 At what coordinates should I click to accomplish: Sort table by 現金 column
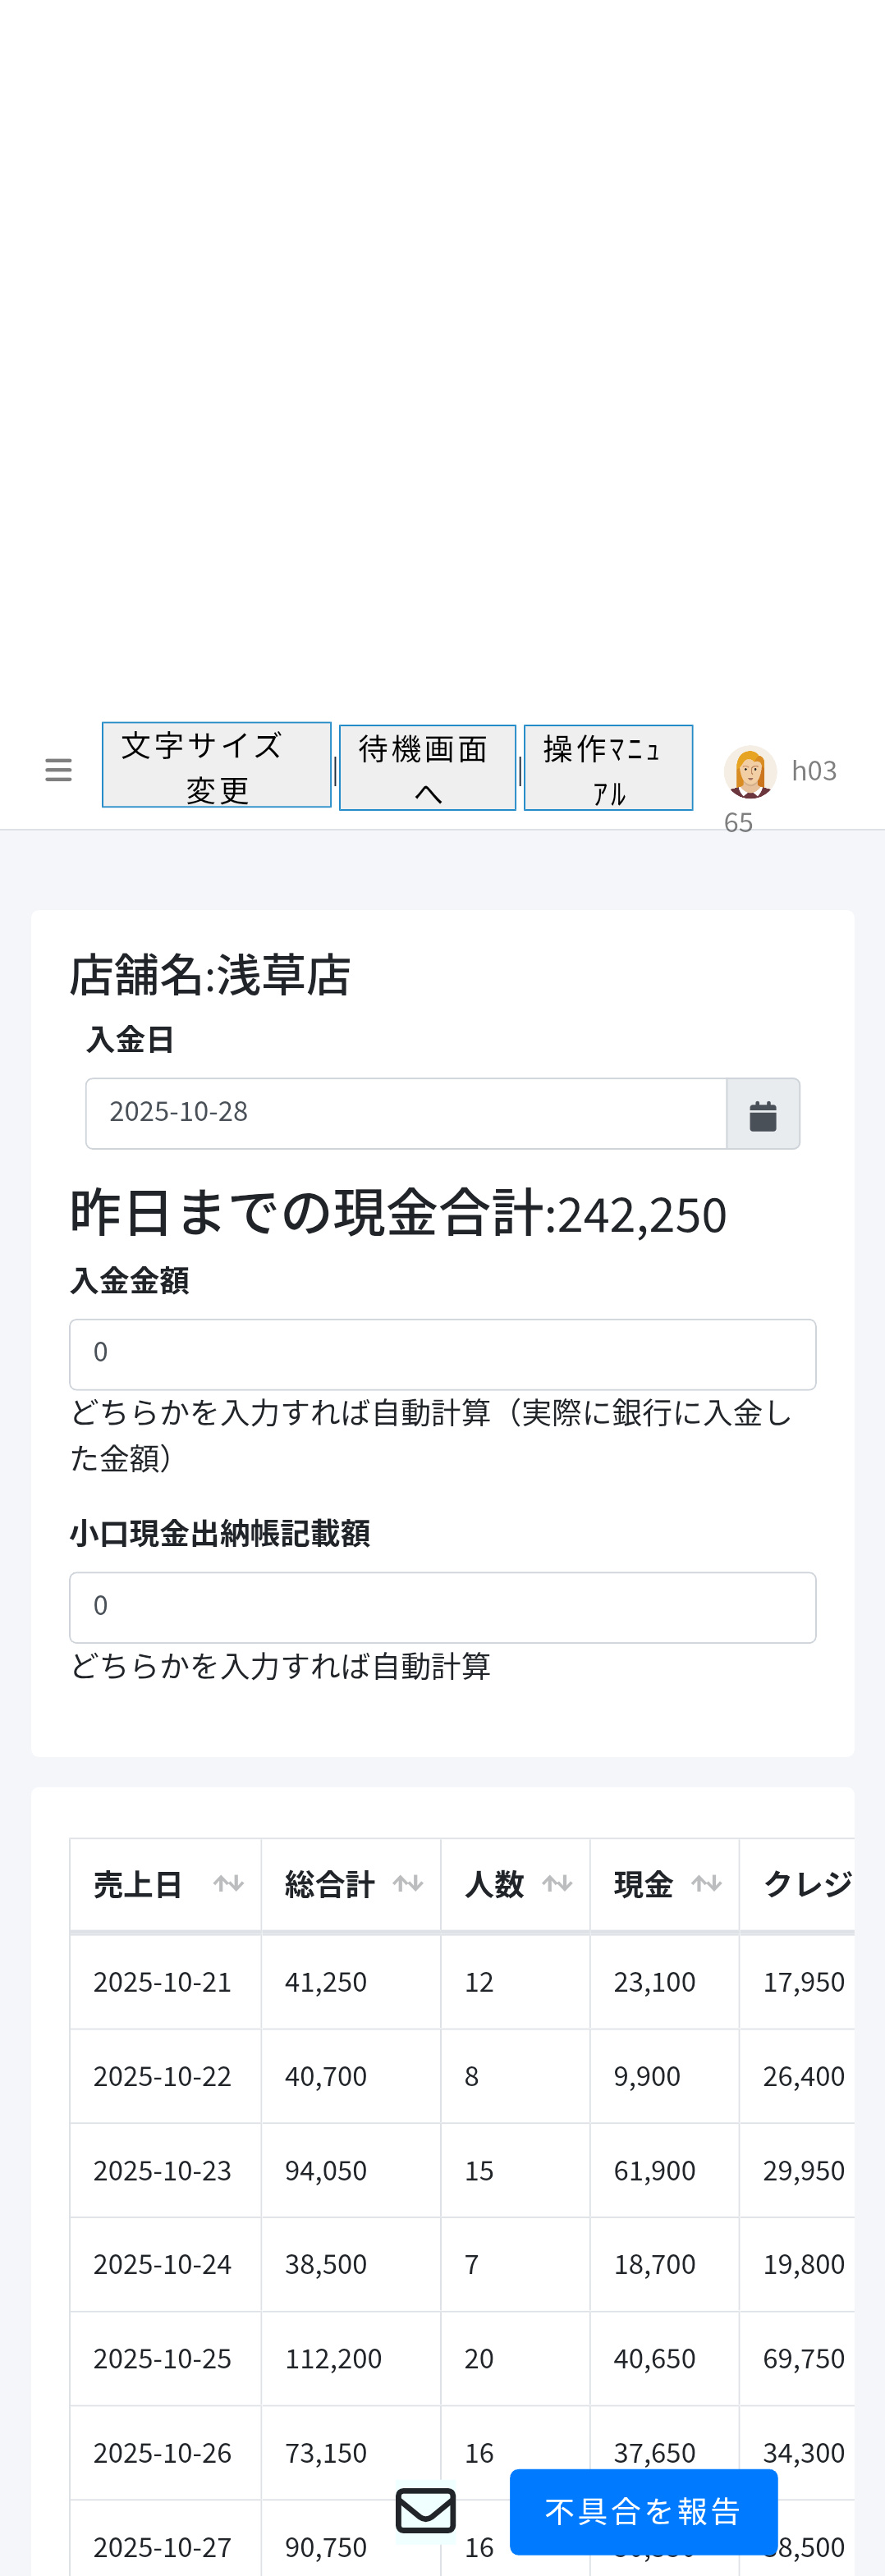pos(664,1885)
